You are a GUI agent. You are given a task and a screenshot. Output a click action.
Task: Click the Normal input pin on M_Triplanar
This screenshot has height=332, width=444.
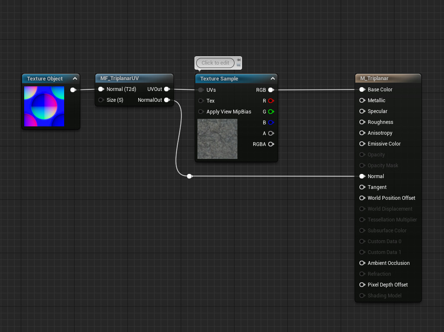point(362,176)
